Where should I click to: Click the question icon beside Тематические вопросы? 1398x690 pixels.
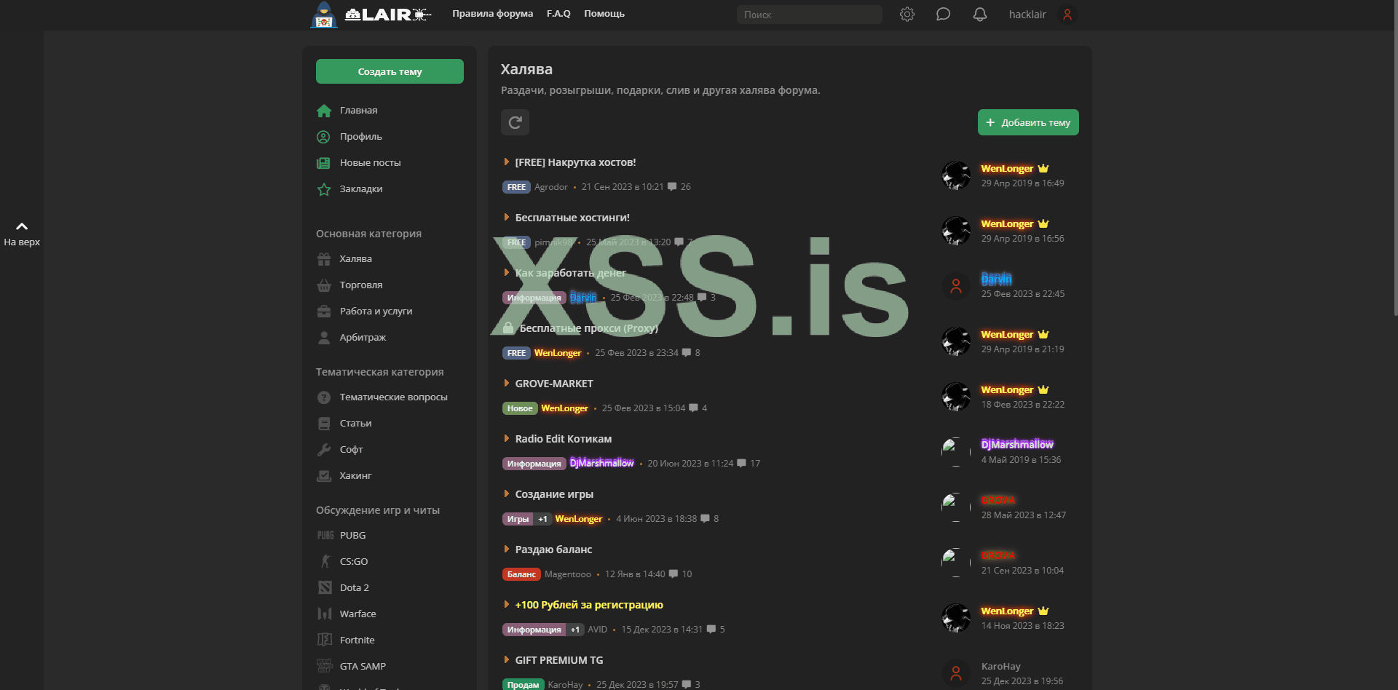pyautogui.click(x=324, y=397)
